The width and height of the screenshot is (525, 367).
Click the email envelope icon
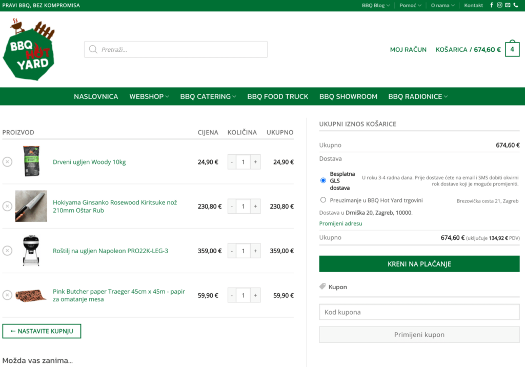(508, 5)
